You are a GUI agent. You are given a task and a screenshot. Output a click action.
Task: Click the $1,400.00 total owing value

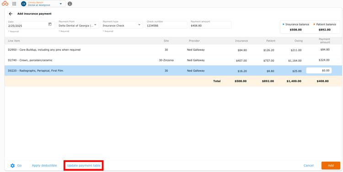tap(294, 81)
